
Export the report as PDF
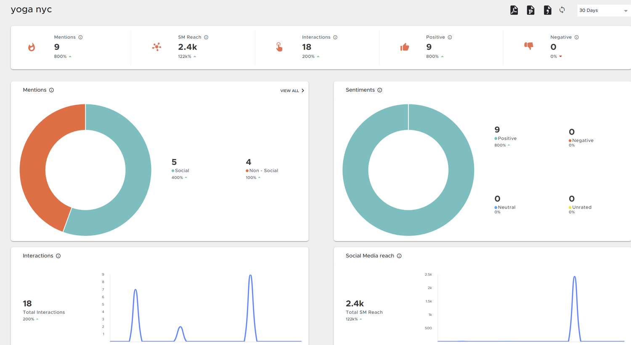click(x=514, y=10)
